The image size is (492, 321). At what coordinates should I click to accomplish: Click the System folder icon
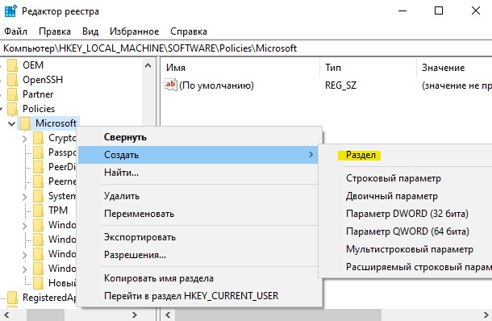[38, 196]
